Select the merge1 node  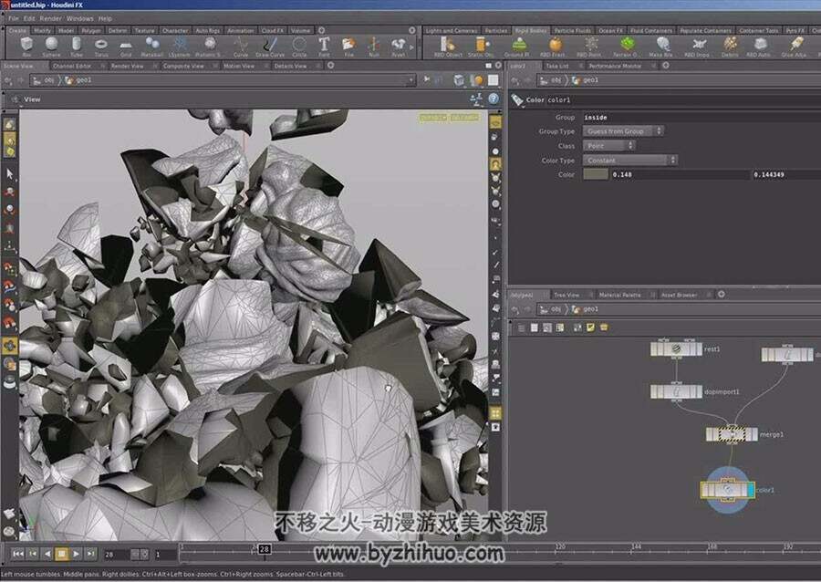point(732,434)
